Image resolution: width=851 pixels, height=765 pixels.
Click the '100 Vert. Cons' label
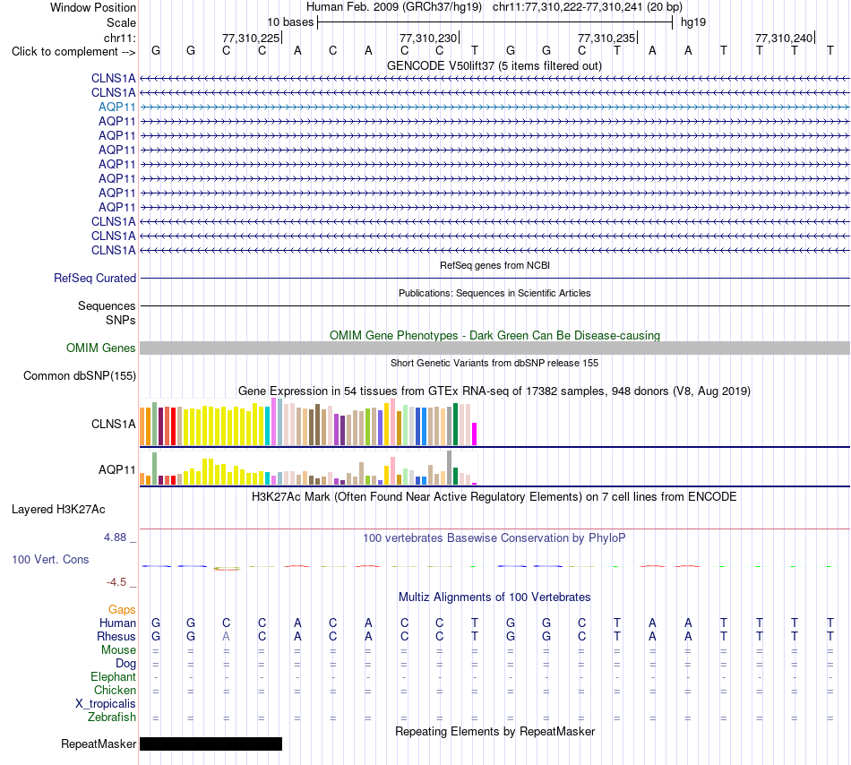(50, 559)
